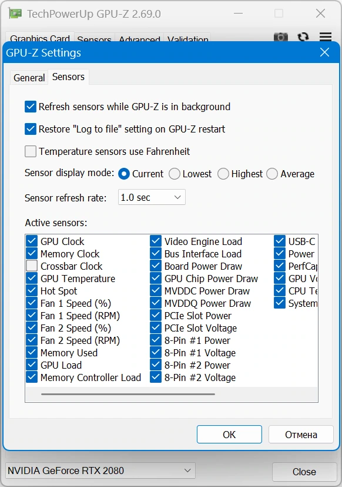Uncheck GPU Chip Power Draw sensor
The height and width of the screenshot is (487, 342).
(156, 279)
